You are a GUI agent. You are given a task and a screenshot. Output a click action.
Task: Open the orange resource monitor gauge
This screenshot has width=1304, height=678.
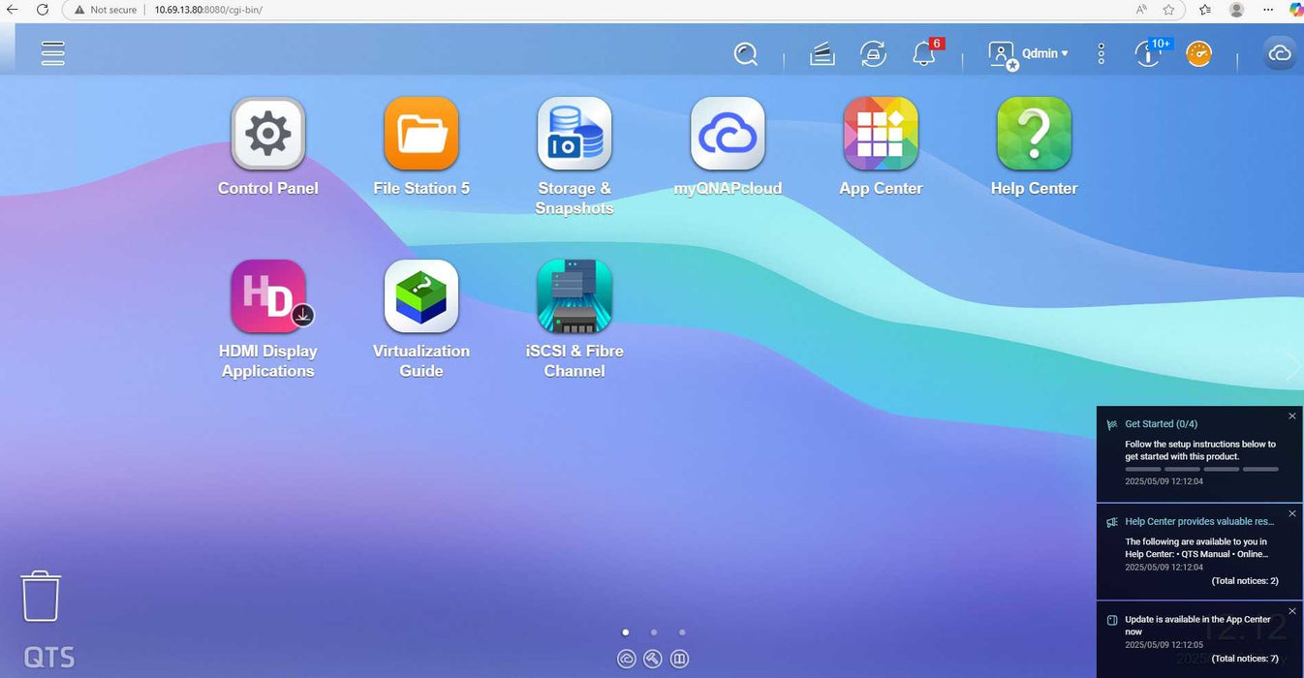pos(1199,54)
